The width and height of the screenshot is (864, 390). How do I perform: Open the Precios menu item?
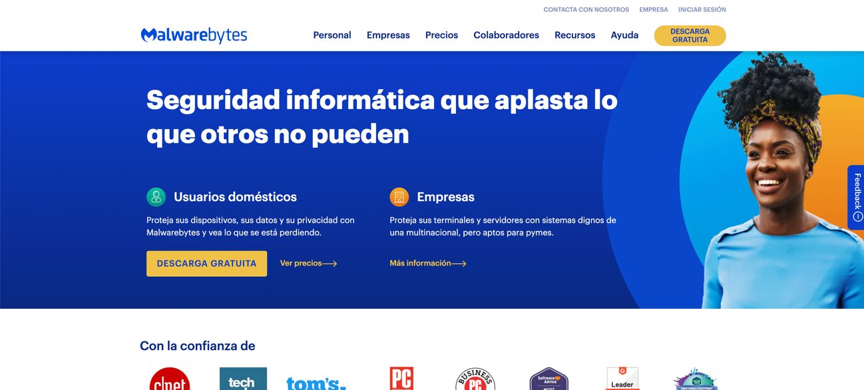441,35
